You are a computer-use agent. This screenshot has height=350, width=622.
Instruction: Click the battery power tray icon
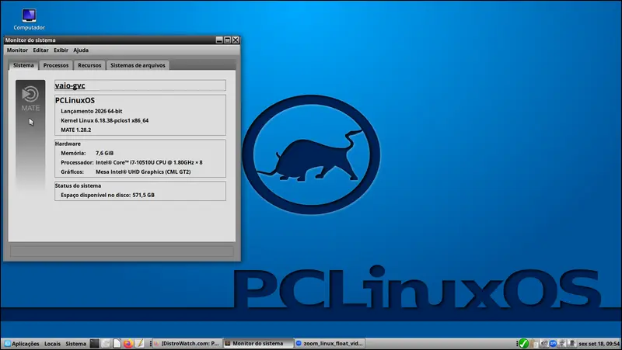click(x=571, y=344)
